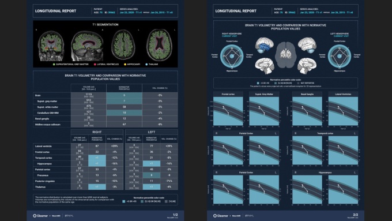Click the central grey top-view brain illustration
392x221 pixels.
pyautogui.click(x=286, y=55)
